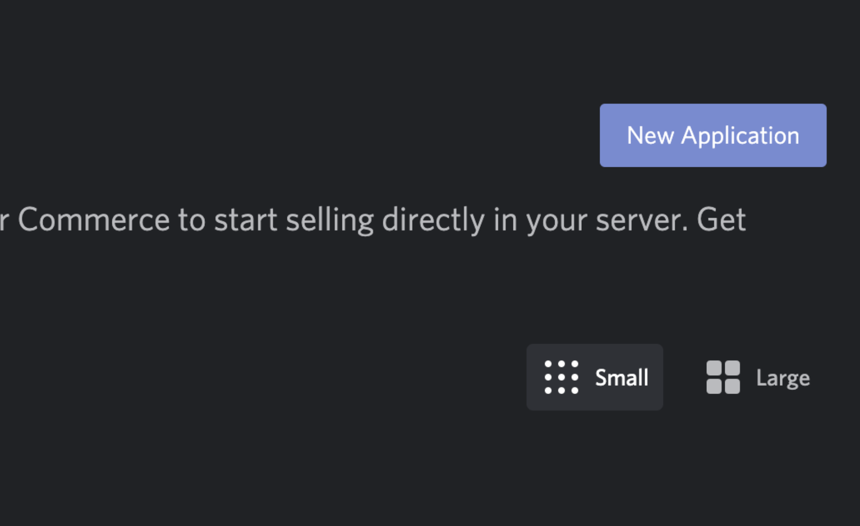The height and width of the screenshot is (526, 860).
Task: Click the Large label text
Action: 783,377
